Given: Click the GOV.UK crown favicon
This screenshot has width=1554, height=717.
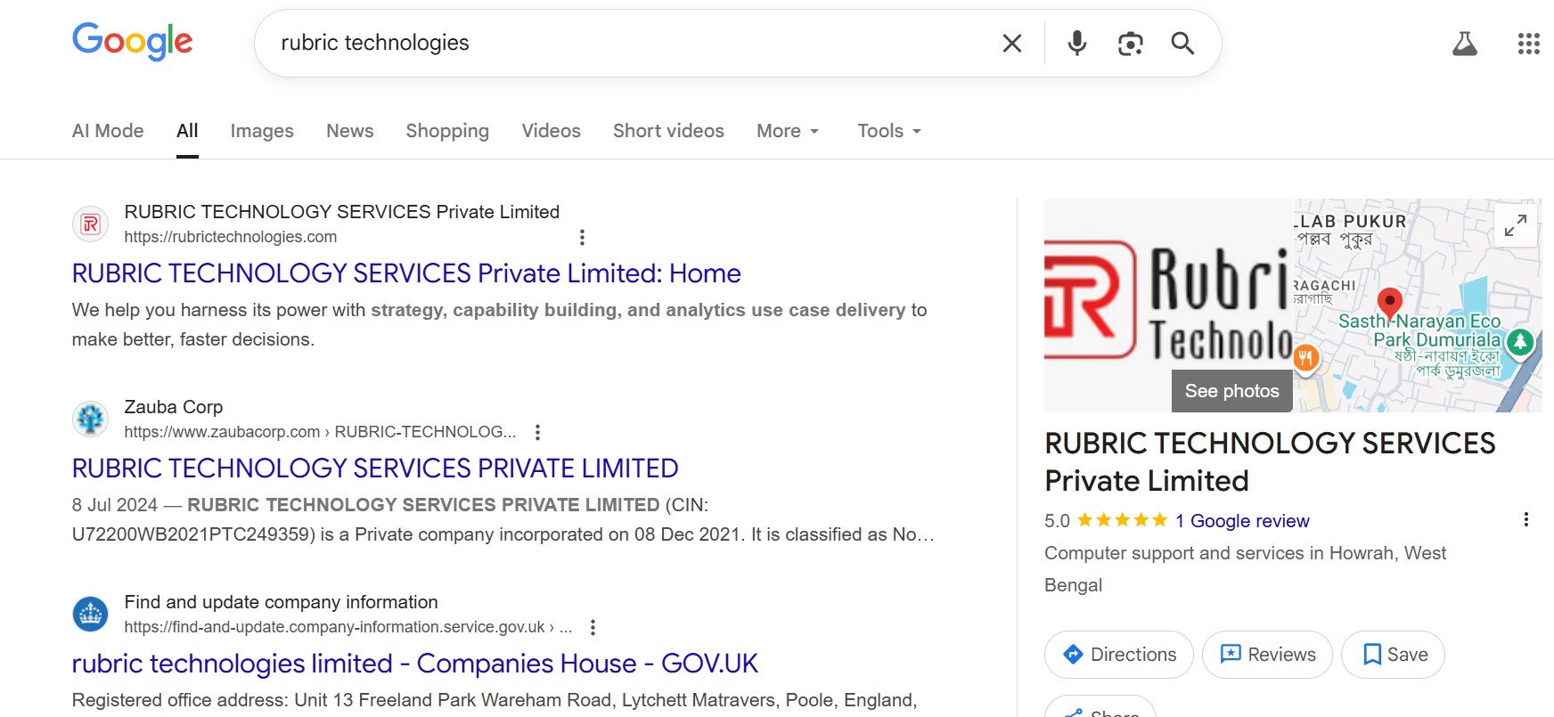Looking at the screenshot, I should tap(90, 614).
